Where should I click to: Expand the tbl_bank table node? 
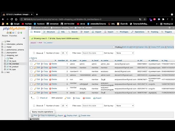5,61
